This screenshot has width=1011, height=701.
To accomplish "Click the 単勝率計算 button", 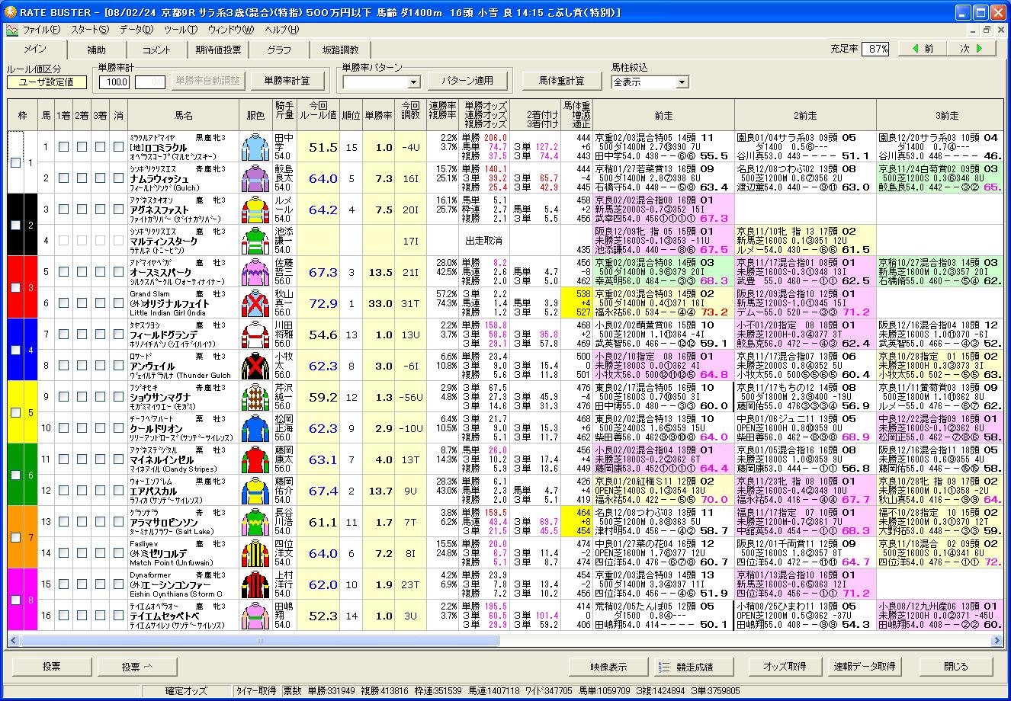I will pyautogui.click(x=287, y=81).
